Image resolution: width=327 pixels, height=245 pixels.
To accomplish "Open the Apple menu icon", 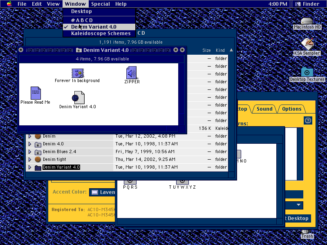I will coord(9,4).
